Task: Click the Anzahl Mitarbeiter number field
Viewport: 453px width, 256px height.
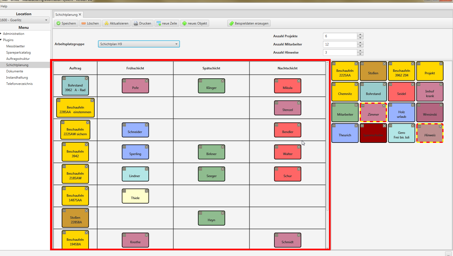Action: coord(340,44)
